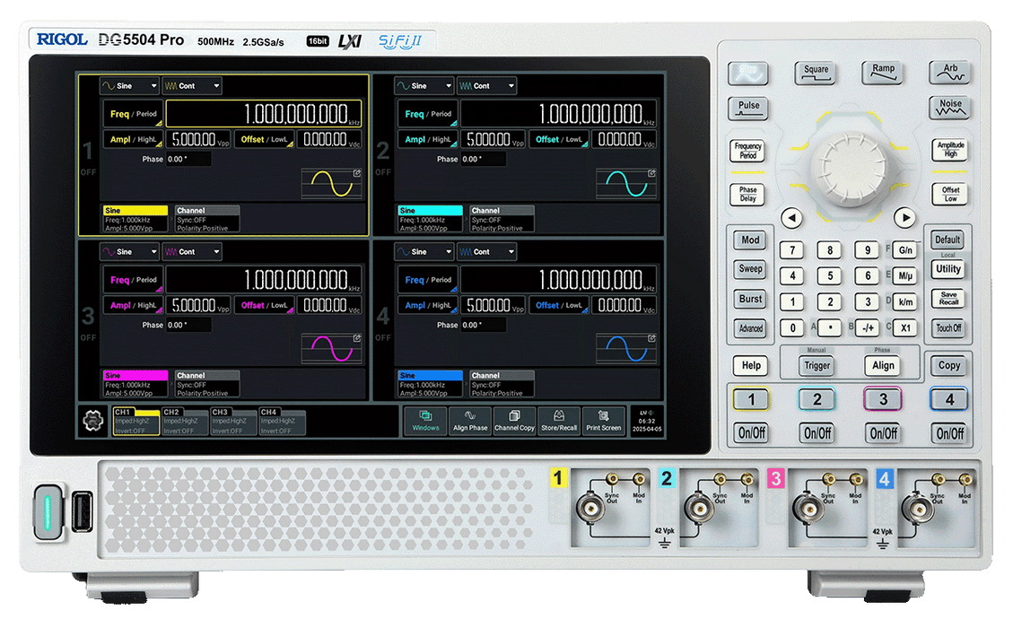
Task: Tap the Align phase key
Action: pos(883,366)
